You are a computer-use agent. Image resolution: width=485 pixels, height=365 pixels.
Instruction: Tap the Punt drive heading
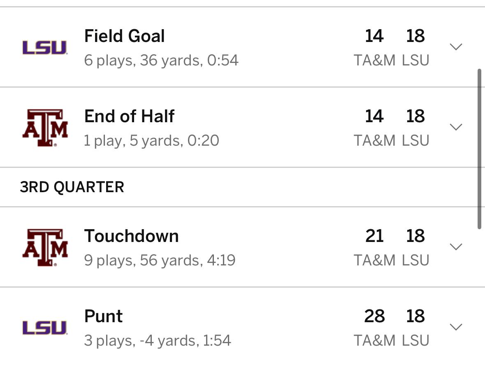coord(103,316)
